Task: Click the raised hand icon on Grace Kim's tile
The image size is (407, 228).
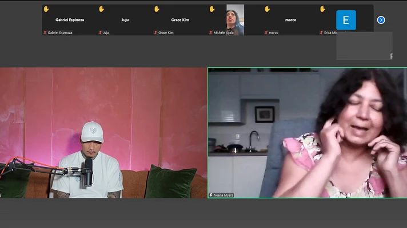Action: point(157,9)
